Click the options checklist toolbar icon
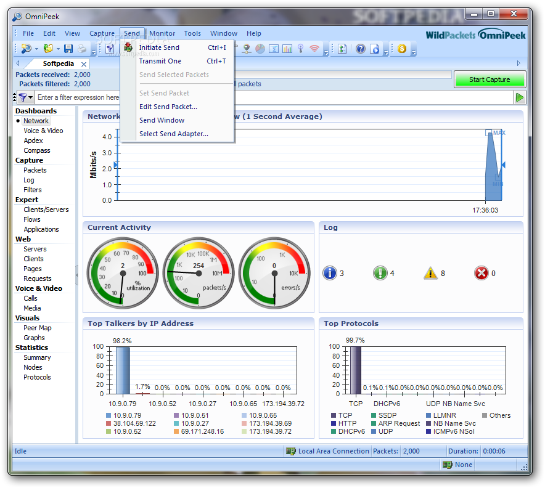 coord(342,49)
